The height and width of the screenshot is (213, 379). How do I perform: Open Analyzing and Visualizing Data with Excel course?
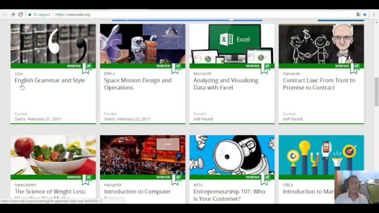[226, 84]
